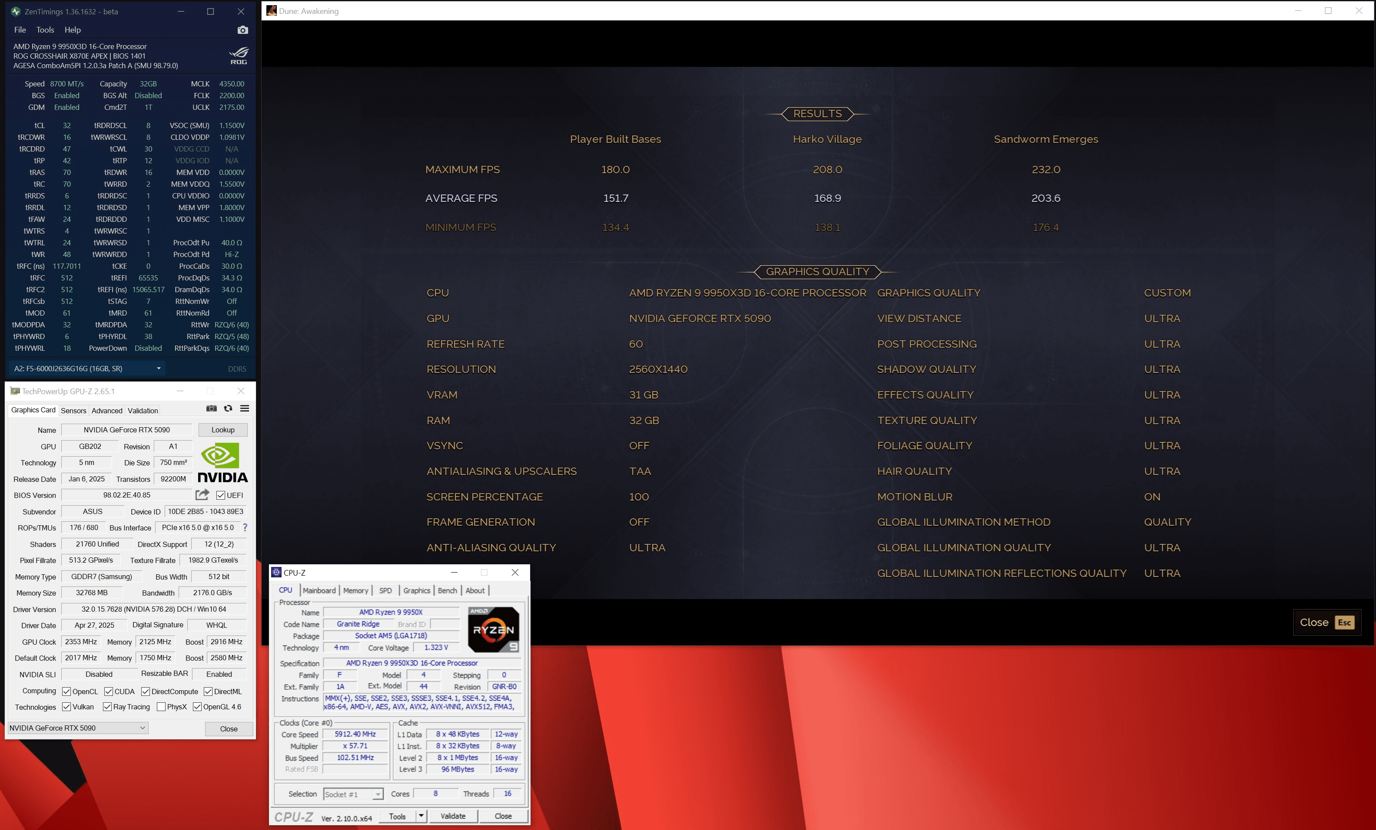Click the 2560X1440 resolution value
The width and height of the screenshot is (1376, 830).
coord(658,369)
